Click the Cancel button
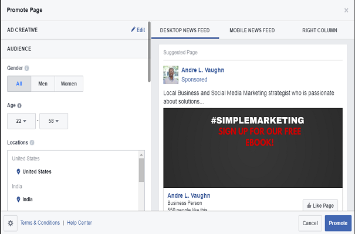Viewport: 355px width, 234px height. (x=310, y=223)
